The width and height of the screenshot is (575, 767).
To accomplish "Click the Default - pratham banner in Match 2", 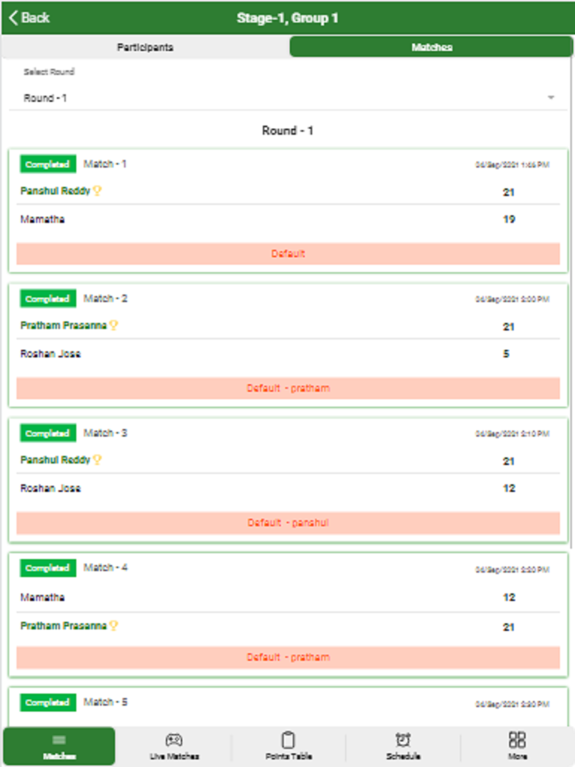I will (x=288, y=388).
